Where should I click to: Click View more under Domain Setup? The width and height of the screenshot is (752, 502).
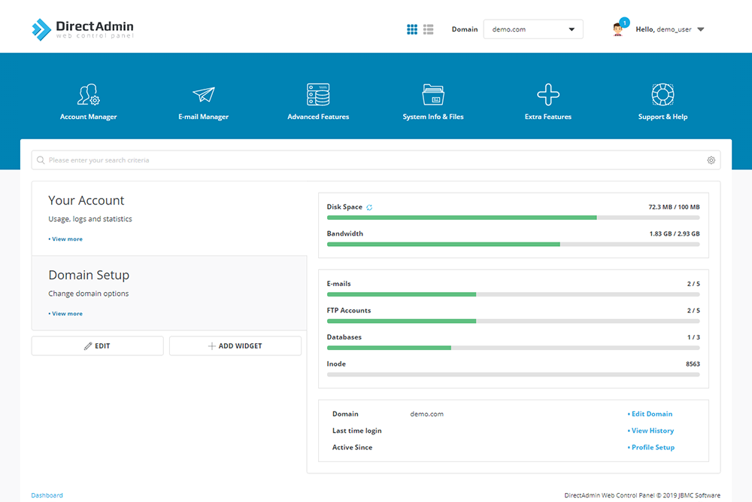[x=65, y=314]
